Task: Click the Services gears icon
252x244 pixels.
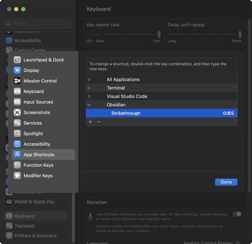Action: click(17, 123)
